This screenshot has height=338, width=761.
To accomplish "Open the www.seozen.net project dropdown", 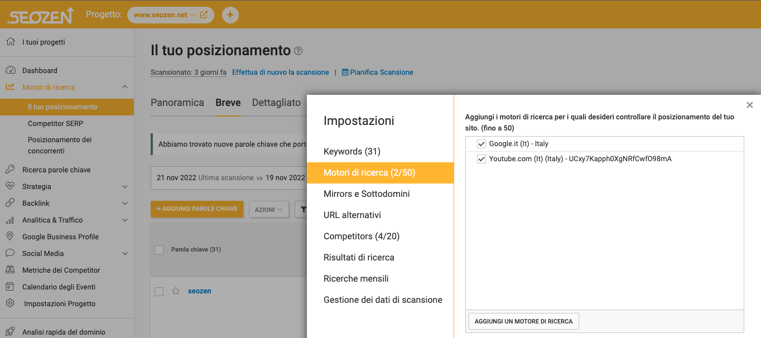I will (x=165, y=15).
